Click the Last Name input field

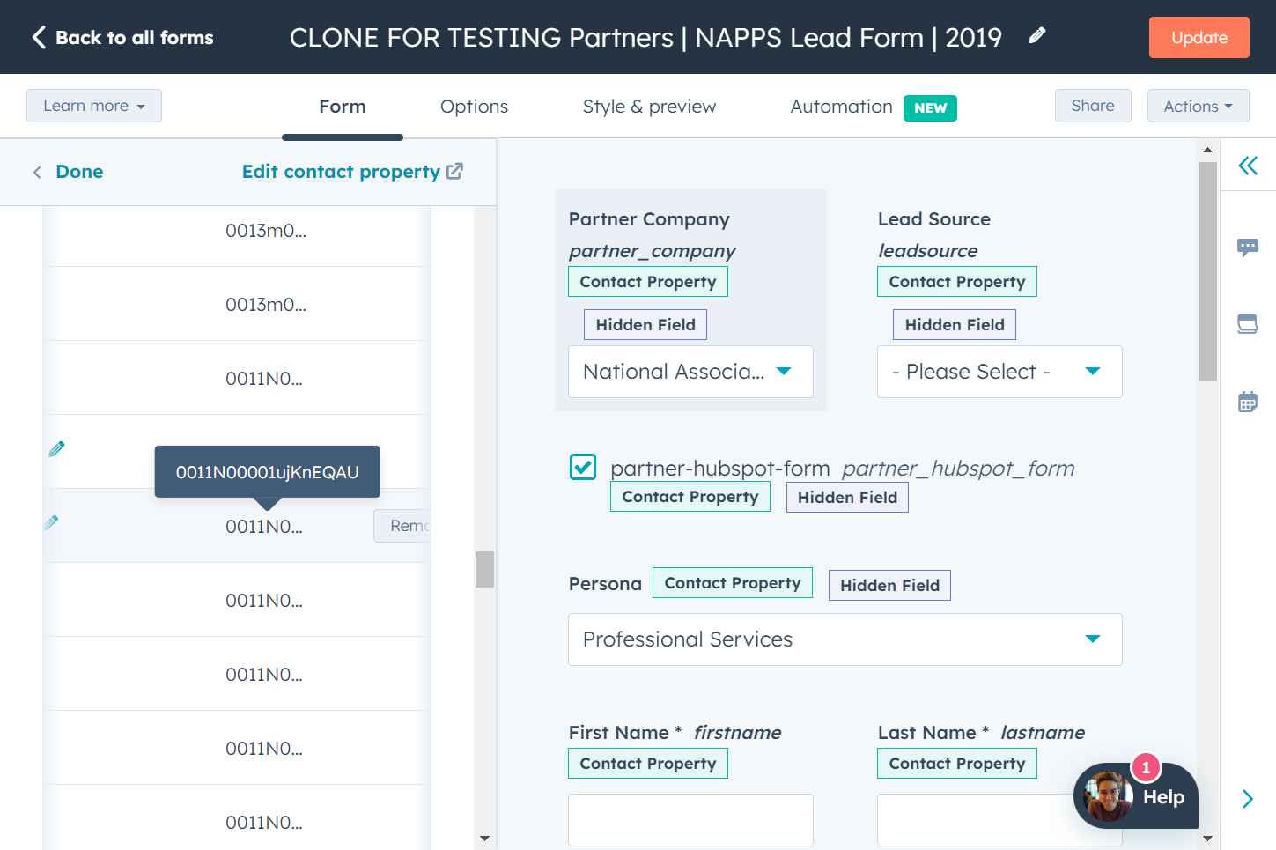(x=999, y=820)
